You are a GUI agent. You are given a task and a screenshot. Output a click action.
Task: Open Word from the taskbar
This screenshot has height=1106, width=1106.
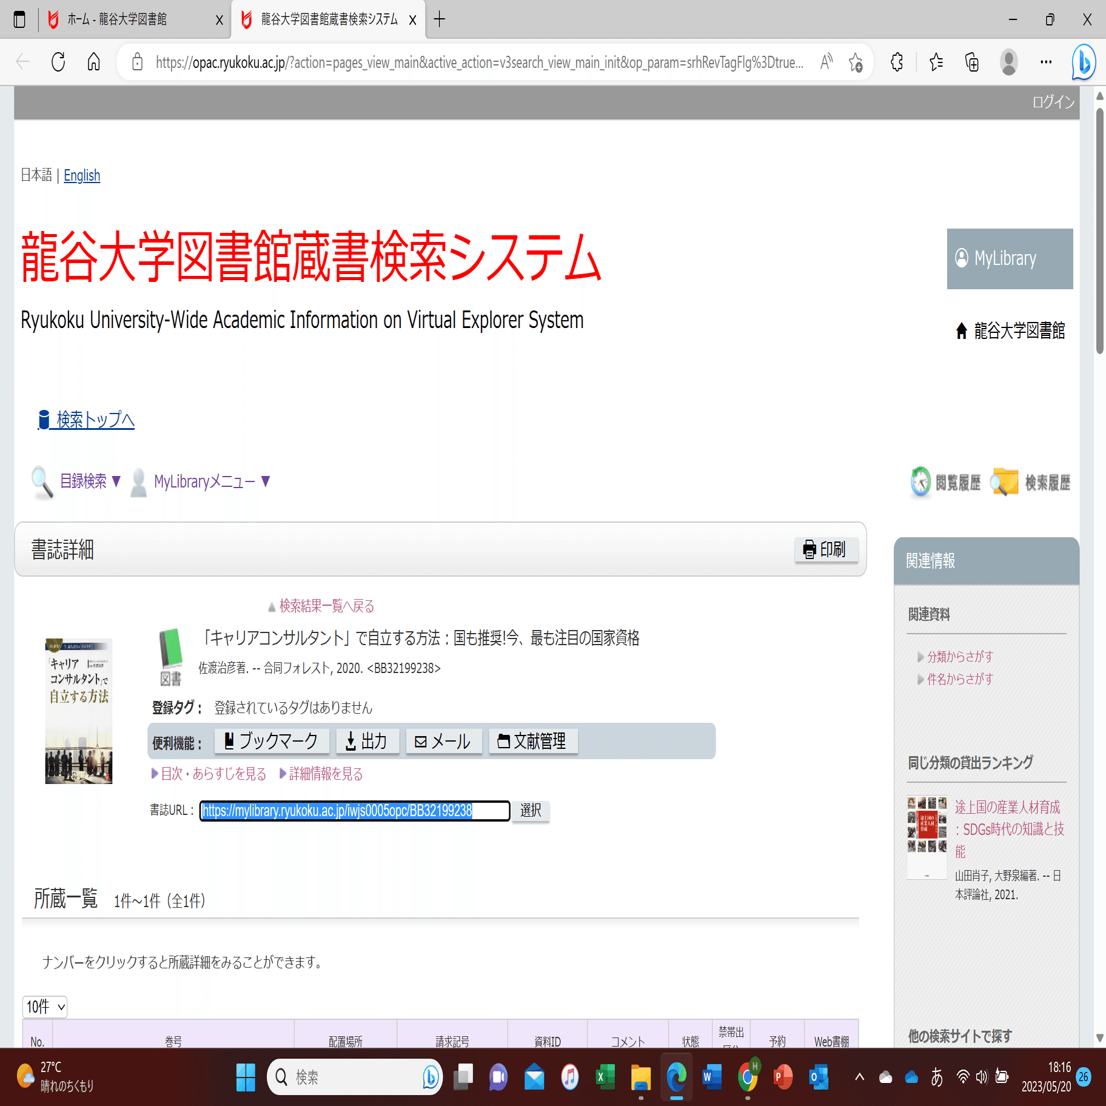(x=712, y=1077)
